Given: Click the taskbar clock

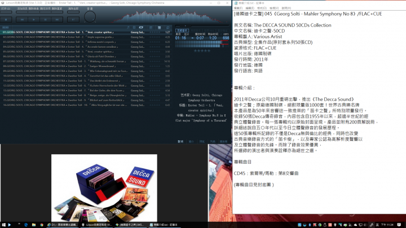Looking at the screenshot, I should click(387, 225).
